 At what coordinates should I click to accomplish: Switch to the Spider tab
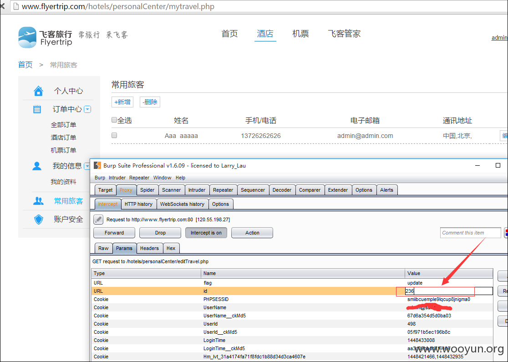(147, 190)
